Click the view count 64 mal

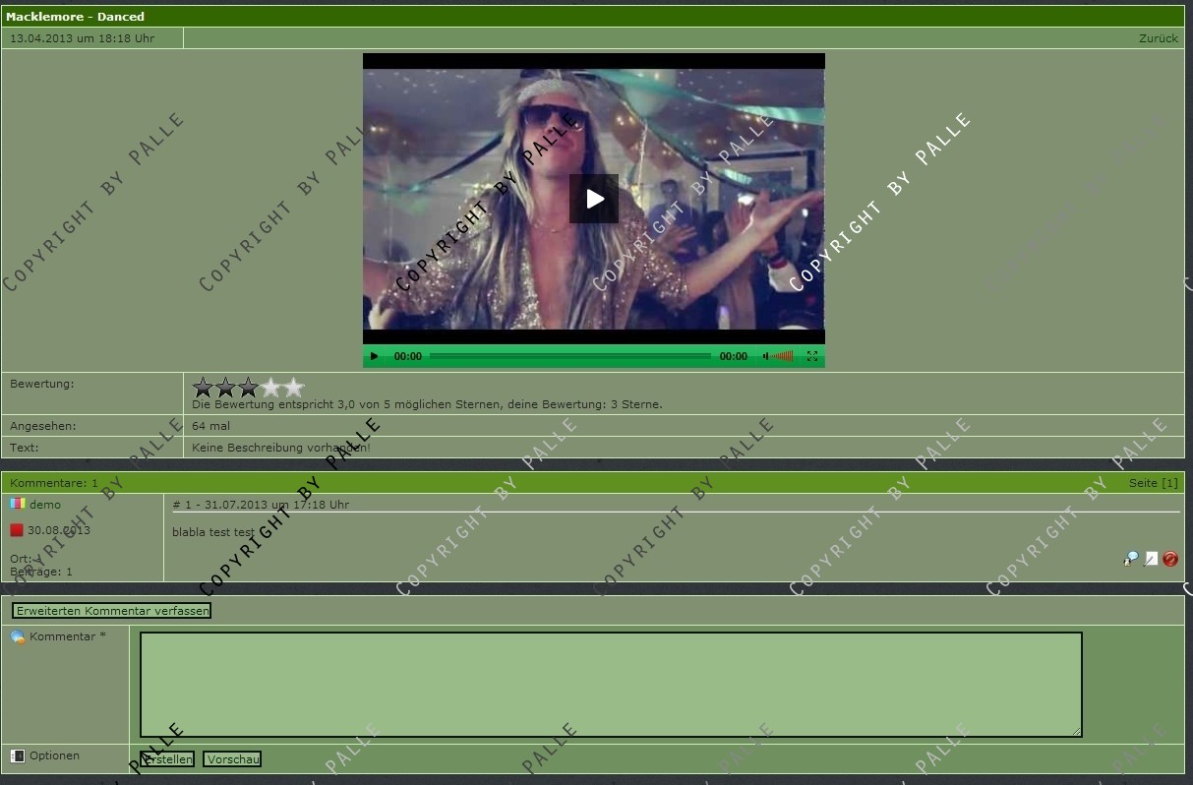pos(210,426)
